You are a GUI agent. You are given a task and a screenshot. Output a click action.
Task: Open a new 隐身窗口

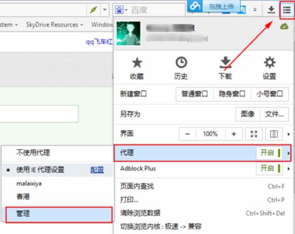(232, 94)
